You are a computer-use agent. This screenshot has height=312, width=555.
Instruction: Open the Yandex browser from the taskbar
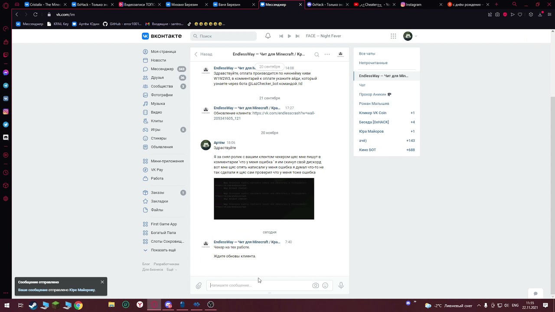140,305
